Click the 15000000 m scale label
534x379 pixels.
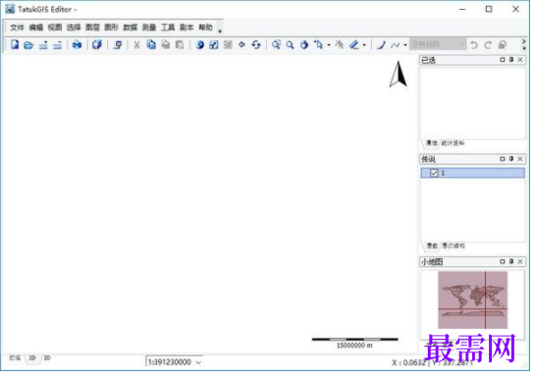[x=354, y=346]
